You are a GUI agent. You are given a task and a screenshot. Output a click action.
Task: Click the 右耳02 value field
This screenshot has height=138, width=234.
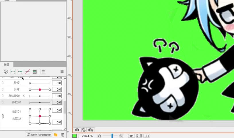tap(57, 122)
